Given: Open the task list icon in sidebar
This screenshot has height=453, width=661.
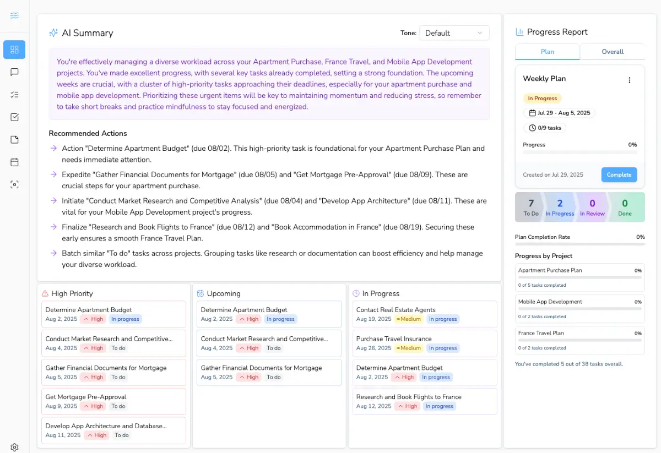Looking at the screenshot, I should click(x=14, y=95).
